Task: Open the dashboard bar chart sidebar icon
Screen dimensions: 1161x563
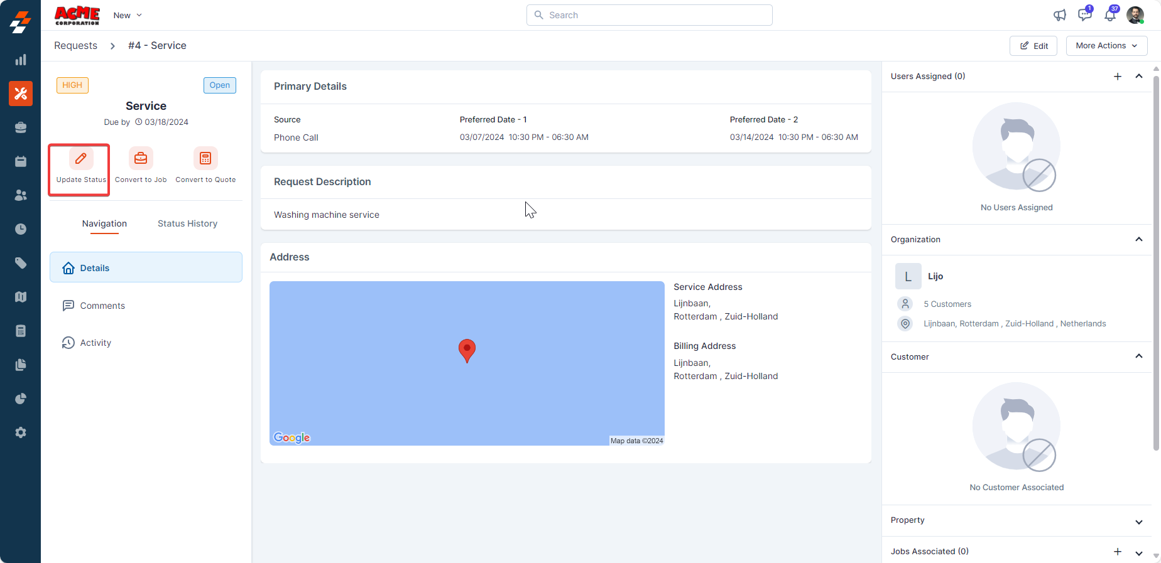Action: [21, 60]
